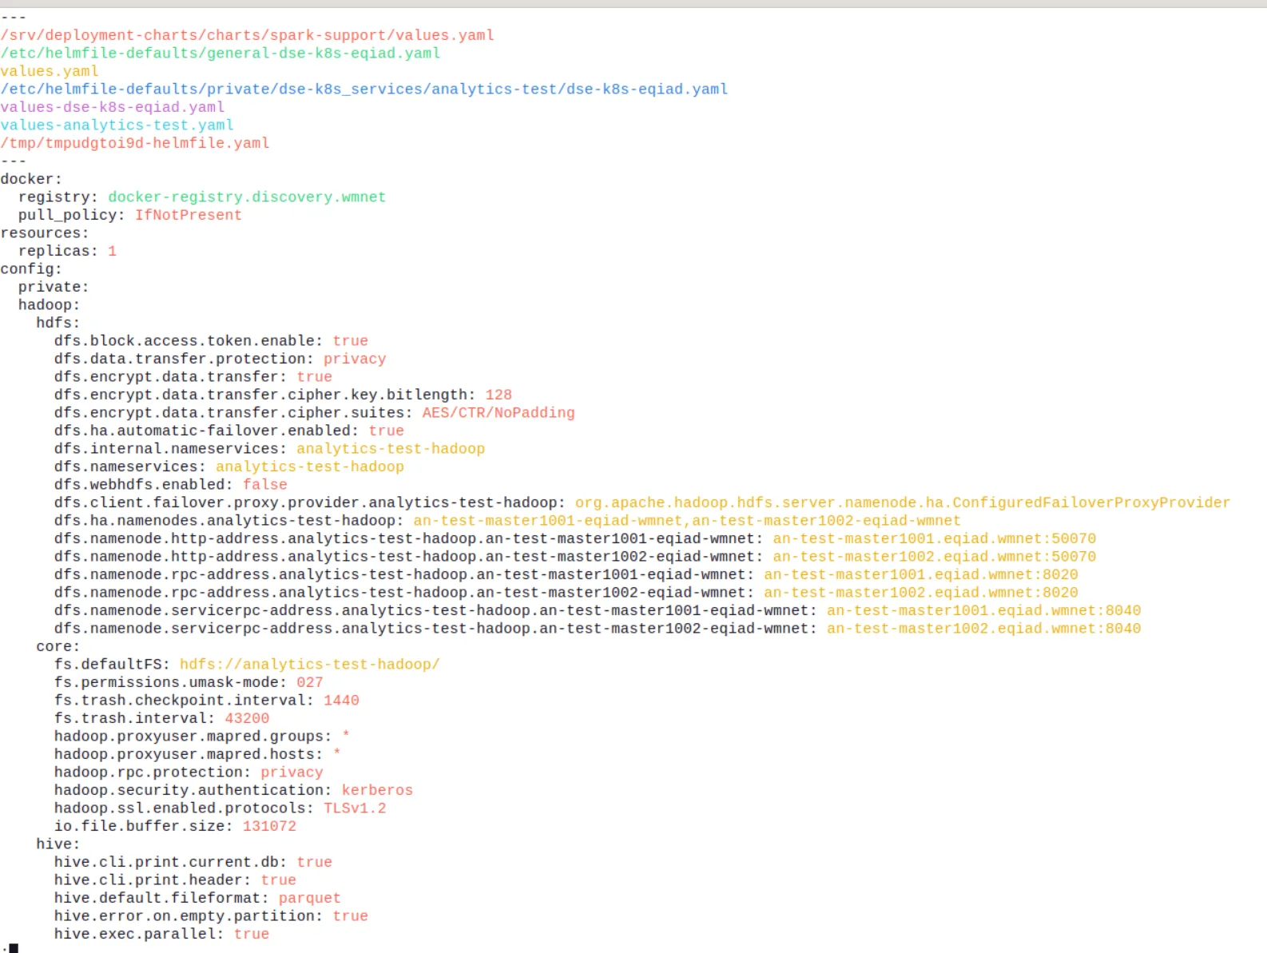Viewport: 1267px width, 953px height.
Task: Click the docker: key
Action: point(31,179)
